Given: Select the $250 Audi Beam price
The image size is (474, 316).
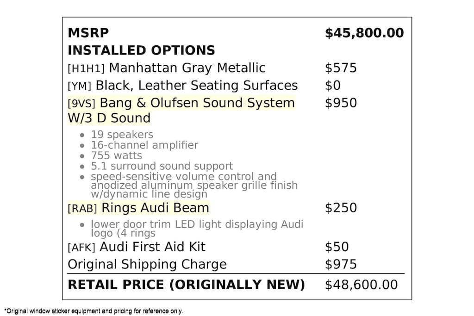Looking at the screenshot, I should click(341, 208).
